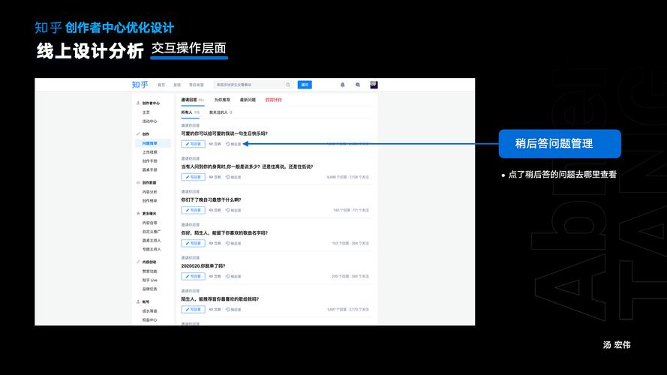Open question 你们下了晚自习最想干什么啊
The width and height of the screenshot is (667, 375).
coord(211,199)
